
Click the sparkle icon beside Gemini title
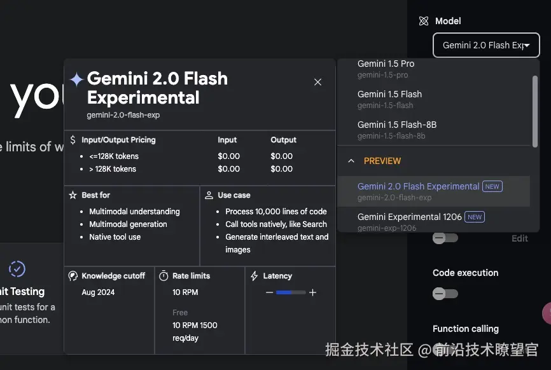point(76,79)
